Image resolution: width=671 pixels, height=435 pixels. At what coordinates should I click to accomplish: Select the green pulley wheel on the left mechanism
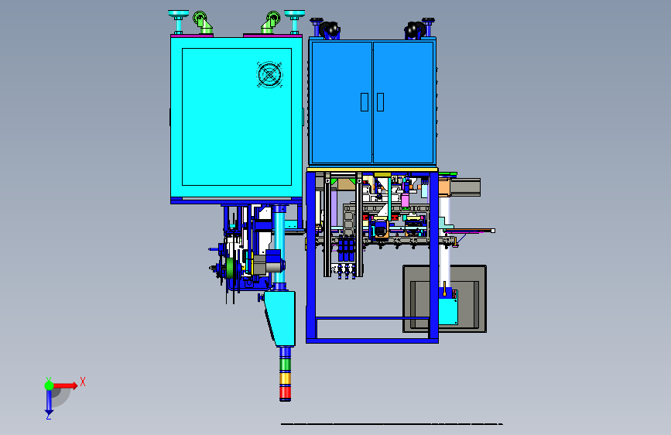[230, 269]
